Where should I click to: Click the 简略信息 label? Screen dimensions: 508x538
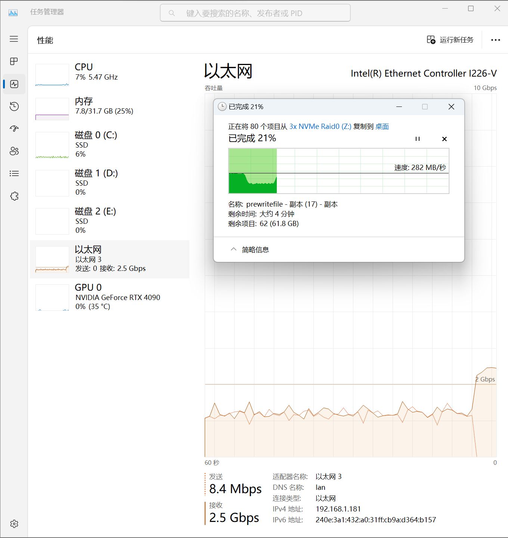pos(255,250)
